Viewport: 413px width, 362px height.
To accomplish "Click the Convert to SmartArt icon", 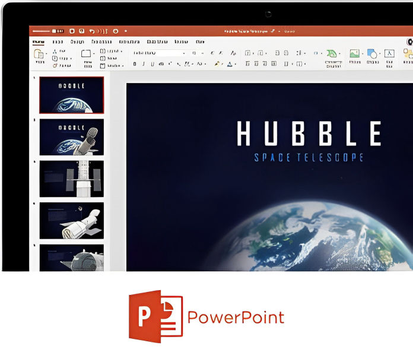I will [x=332, y=54].
